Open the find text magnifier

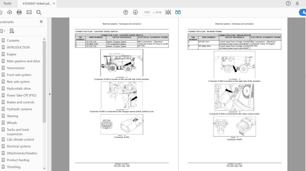tap(39, 12)
